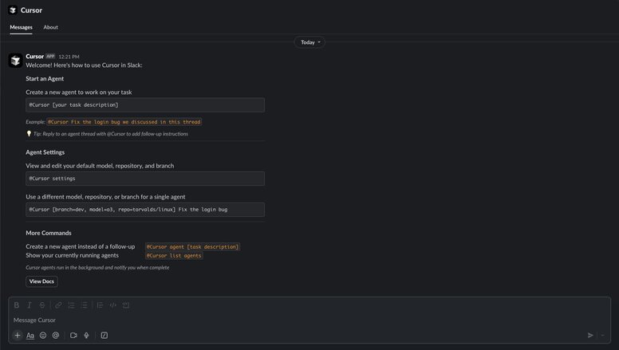
Task: Insert a bulleted list
Action: tap(84, 305)
